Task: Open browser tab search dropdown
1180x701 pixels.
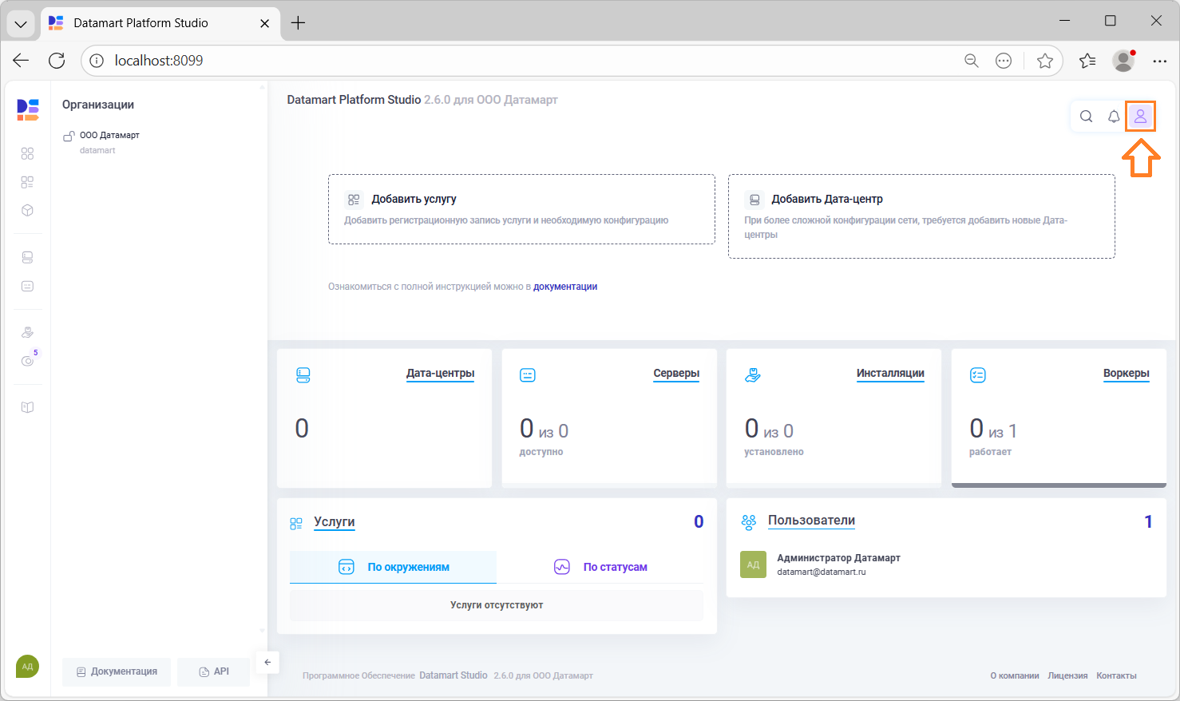Action: 21,23
